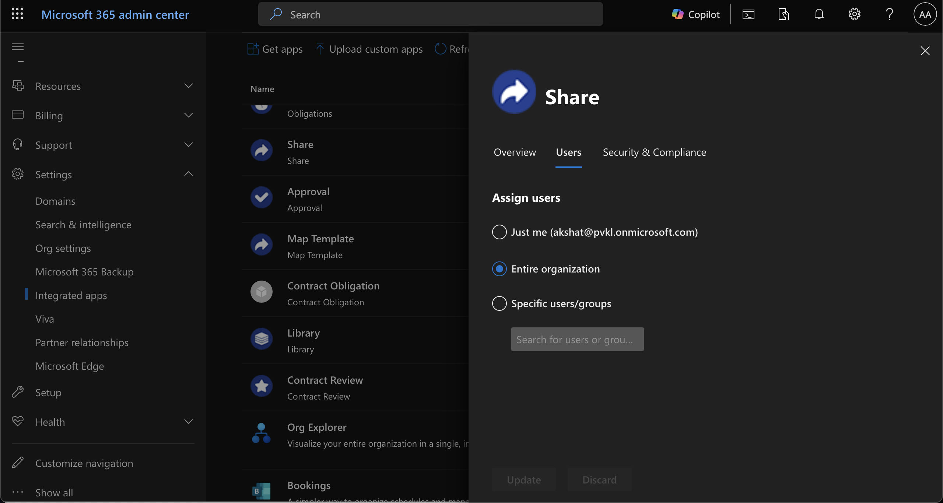The width and height of the screenshot is (943, 503).
Task: Click the Settings gear icon in sidebar
Action: tap(18, 174)
